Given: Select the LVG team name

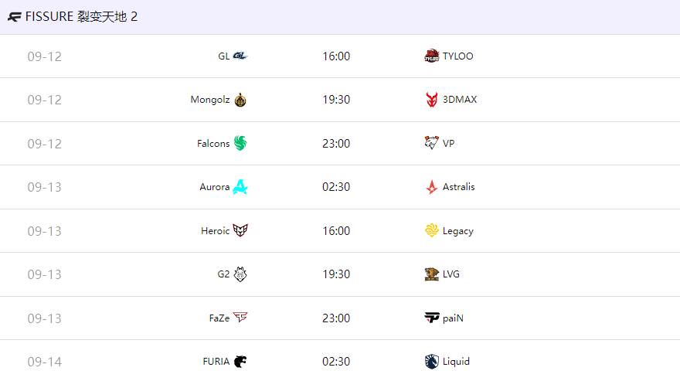Looking at the screenshot, I should [x=451, y=274].
